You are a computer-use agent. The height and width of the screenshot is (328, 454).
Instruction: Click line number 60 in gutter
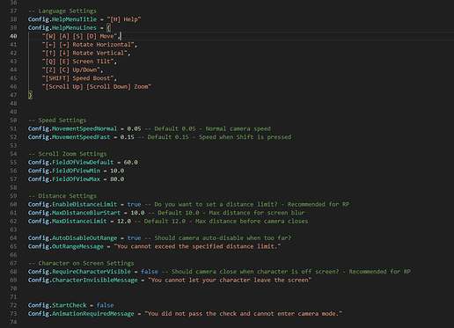13,204
